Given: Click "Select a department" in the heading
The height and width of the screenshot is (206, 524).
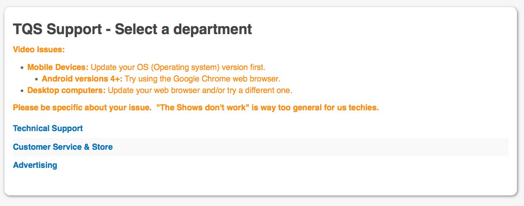Looking at the screenshot, I should pos(183,30).
